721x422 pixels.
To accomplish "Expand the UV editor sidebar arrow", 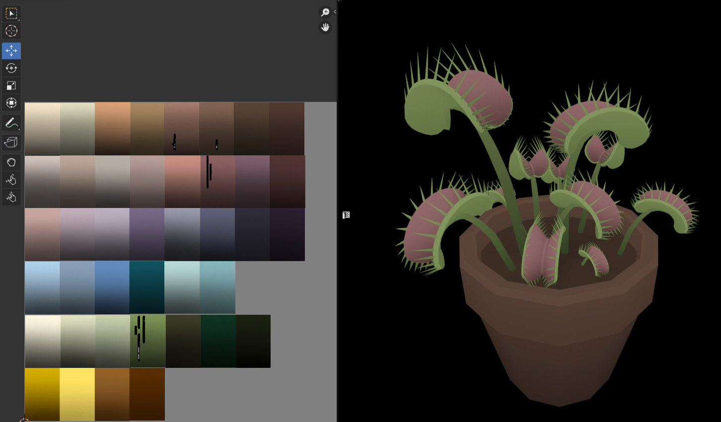I will point(335,12).
